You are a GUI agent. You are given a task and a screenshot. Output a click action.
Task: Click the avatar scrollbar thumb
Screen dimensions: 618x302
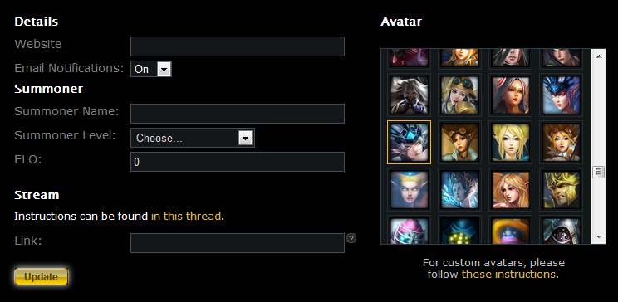(599, 172)
